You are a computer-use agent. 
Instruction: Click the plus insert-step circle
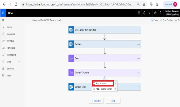coord(105,79)
